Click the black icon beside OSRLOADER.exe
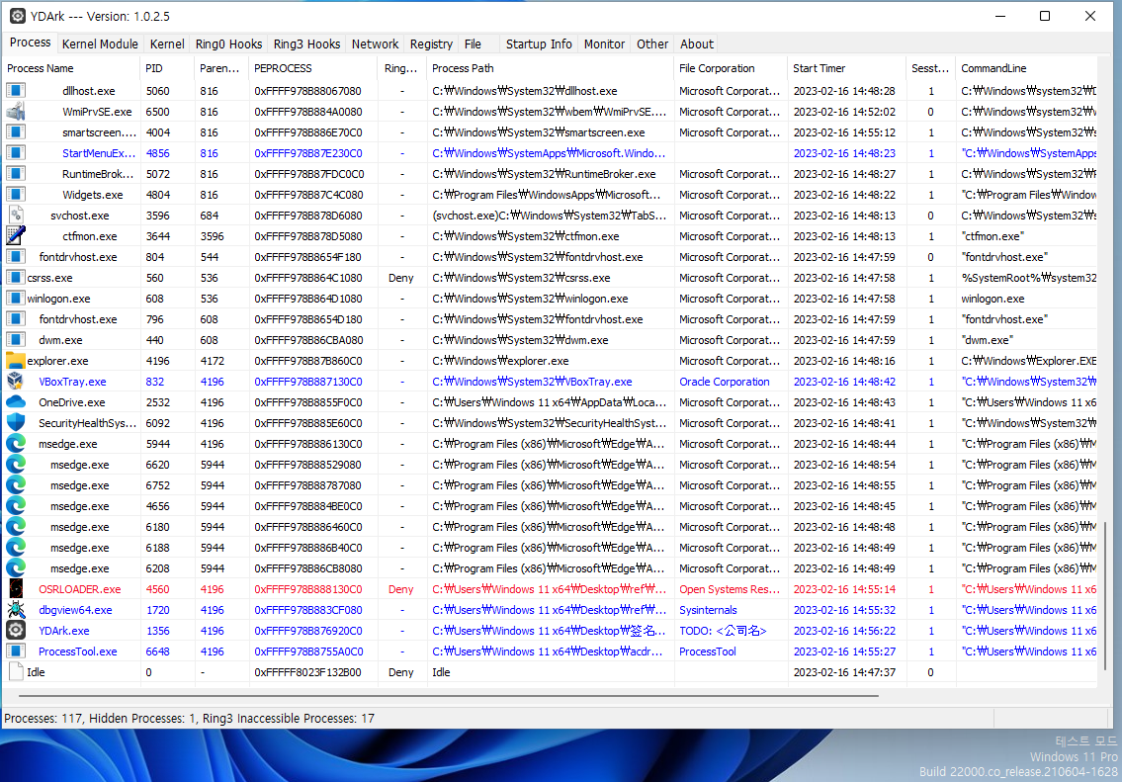Screen dimensions: 1122x782 [x=16, y=589]
